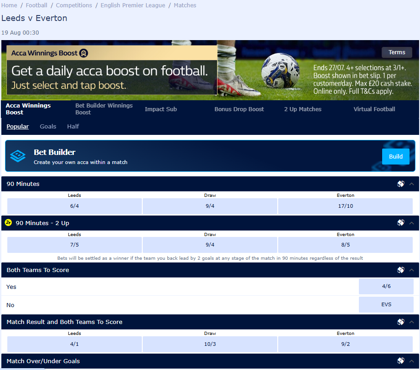Select Yes at 4/6 for Both Teams To Score
420x370 pixels.
point(386,286)
